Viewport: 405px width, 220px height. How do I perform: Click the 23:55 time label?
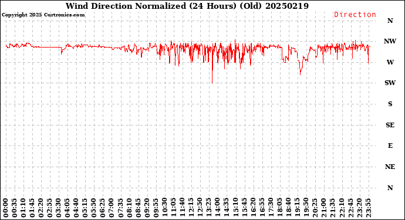(x=368, y=208)
